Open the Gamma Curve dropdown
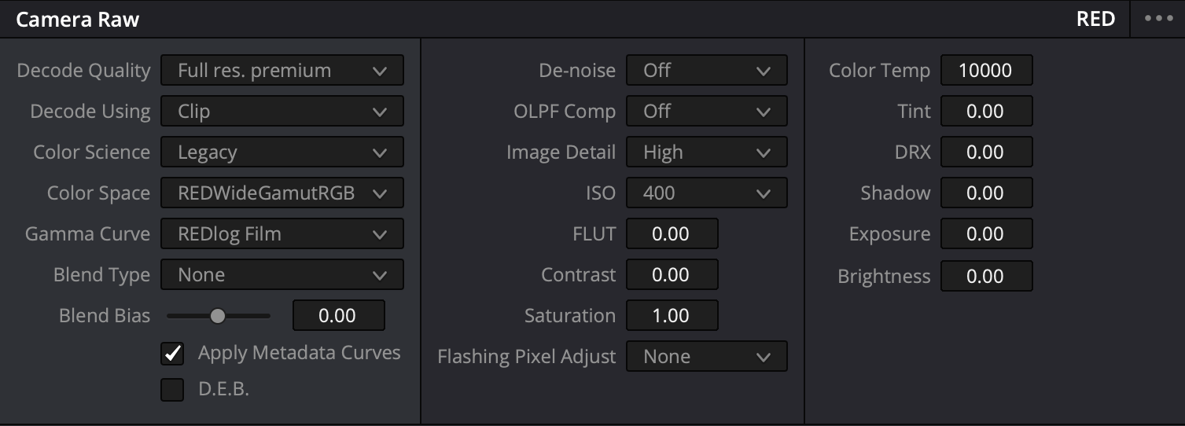 [x=282, y=234]
